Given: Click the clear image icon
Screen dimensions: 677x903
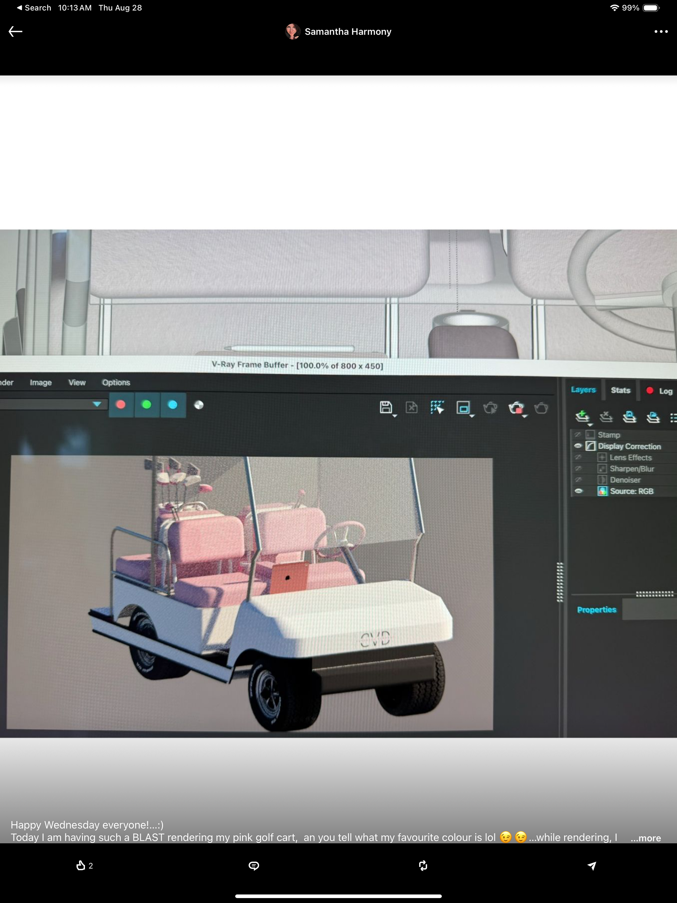Looking at the screenshot, I should (x=411, y=407).
